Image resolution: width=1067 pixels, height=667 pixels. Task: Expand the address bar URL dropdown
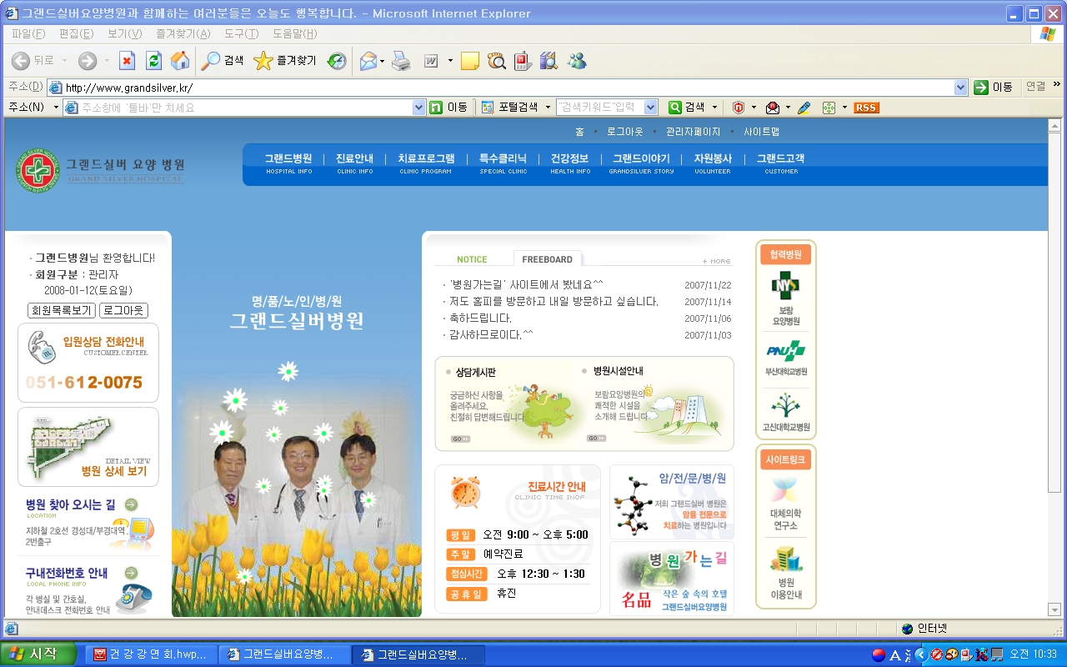point(960,88)
